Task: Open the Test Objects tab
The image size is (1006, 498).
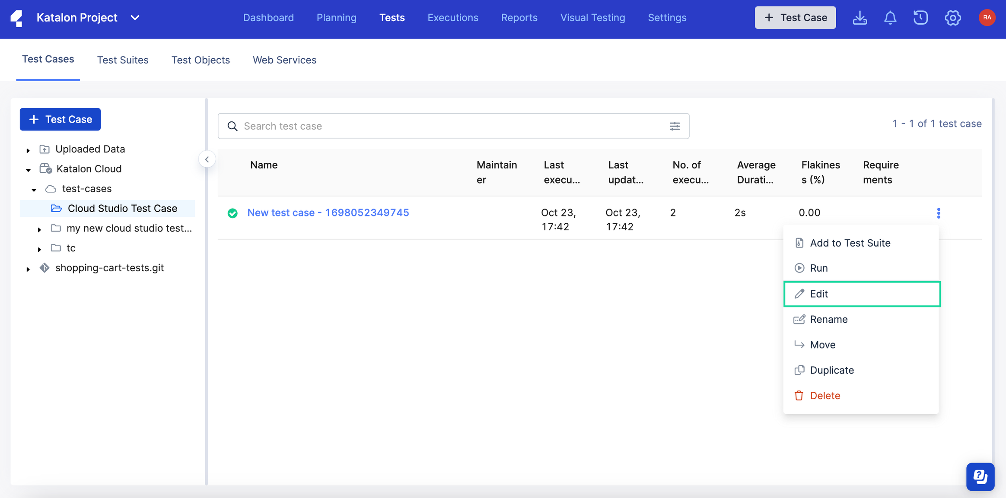Action: pyautogui.click(x=201, y=60)
